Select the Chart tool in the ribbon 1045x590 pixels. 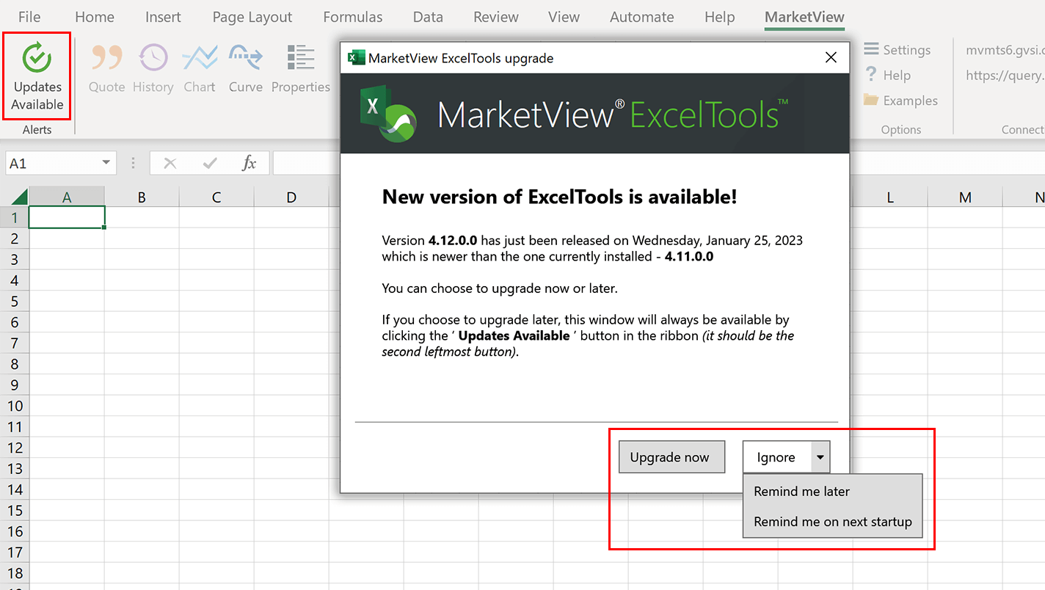199,69
